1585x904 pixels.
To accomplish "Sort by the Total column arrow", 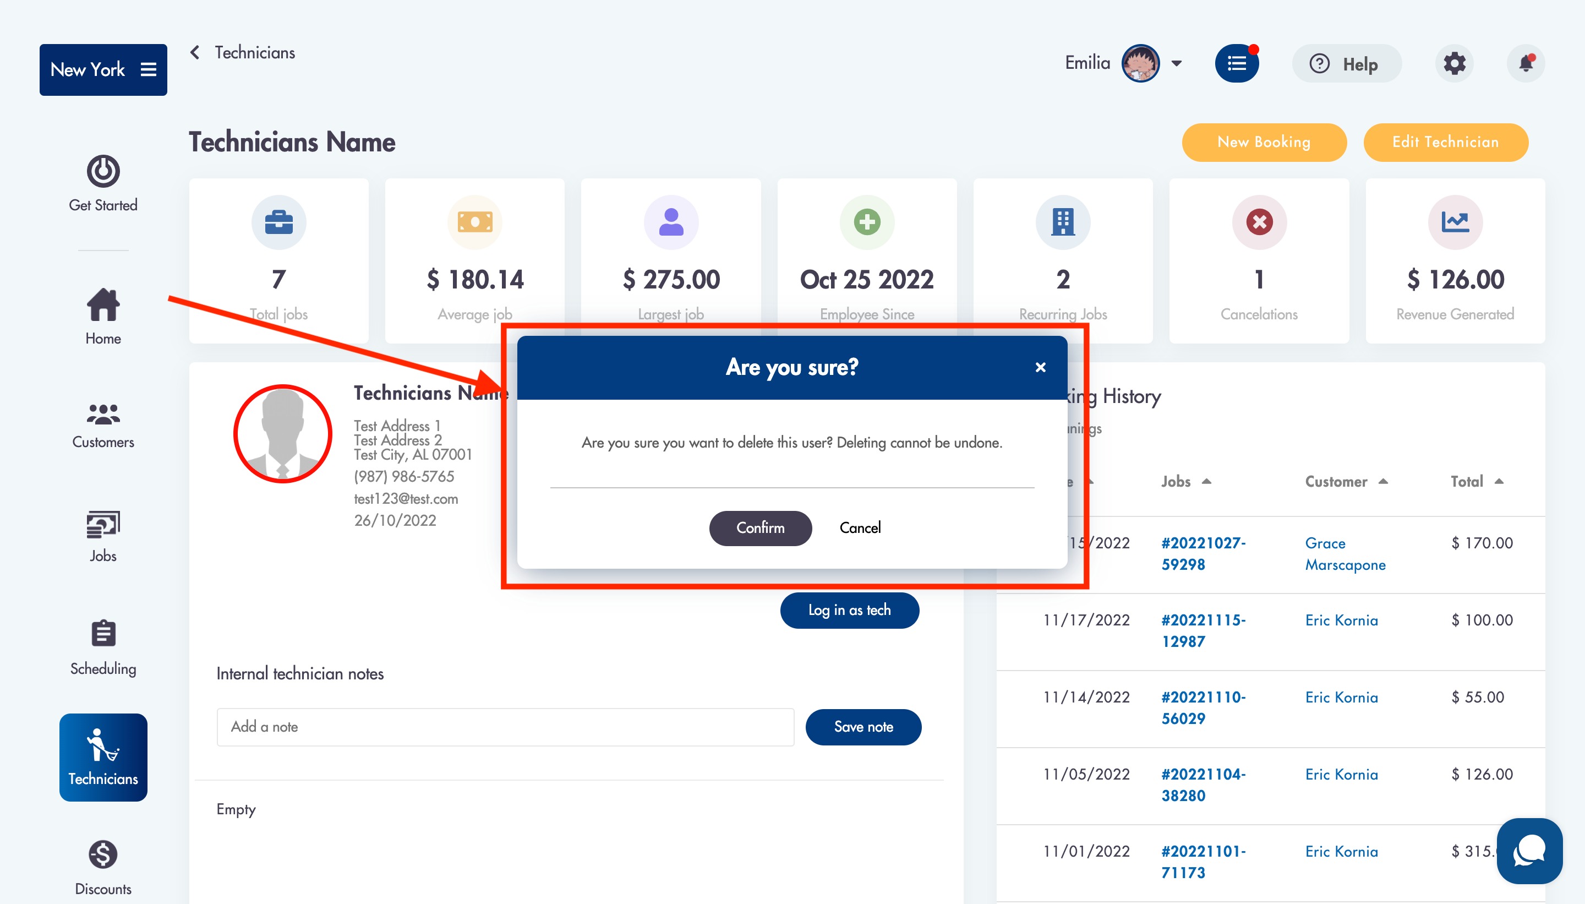I will pos(1499,481).
